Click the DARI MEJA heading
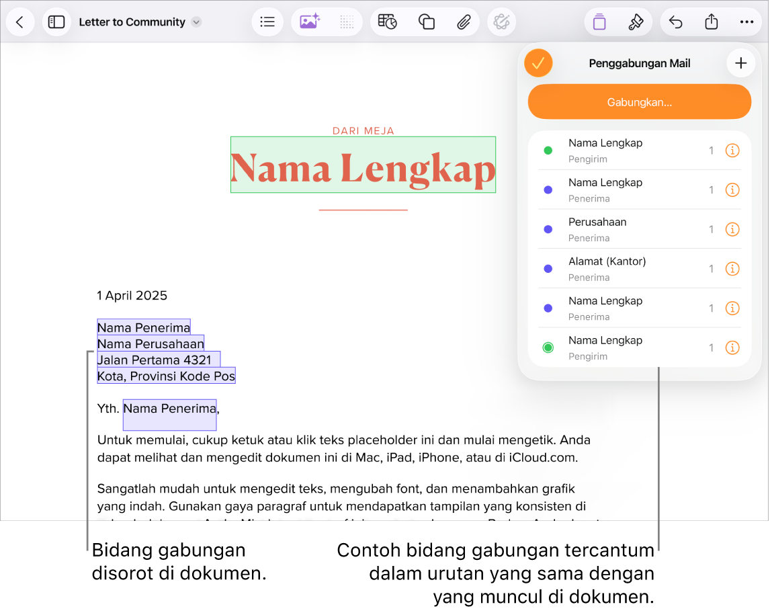Viewport: 770px width, 615px height. 363,130
